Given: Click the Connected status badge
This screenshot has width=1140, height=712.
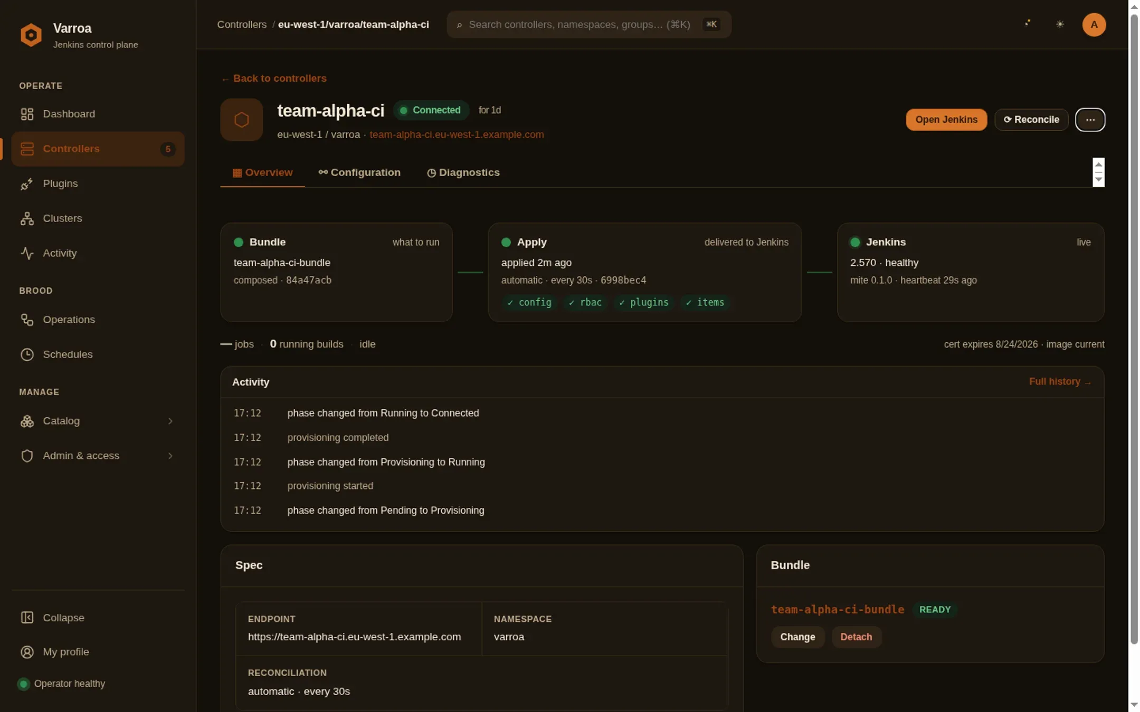Looking at the screenshot, I should pyautogui.click(x=431, y=110).
